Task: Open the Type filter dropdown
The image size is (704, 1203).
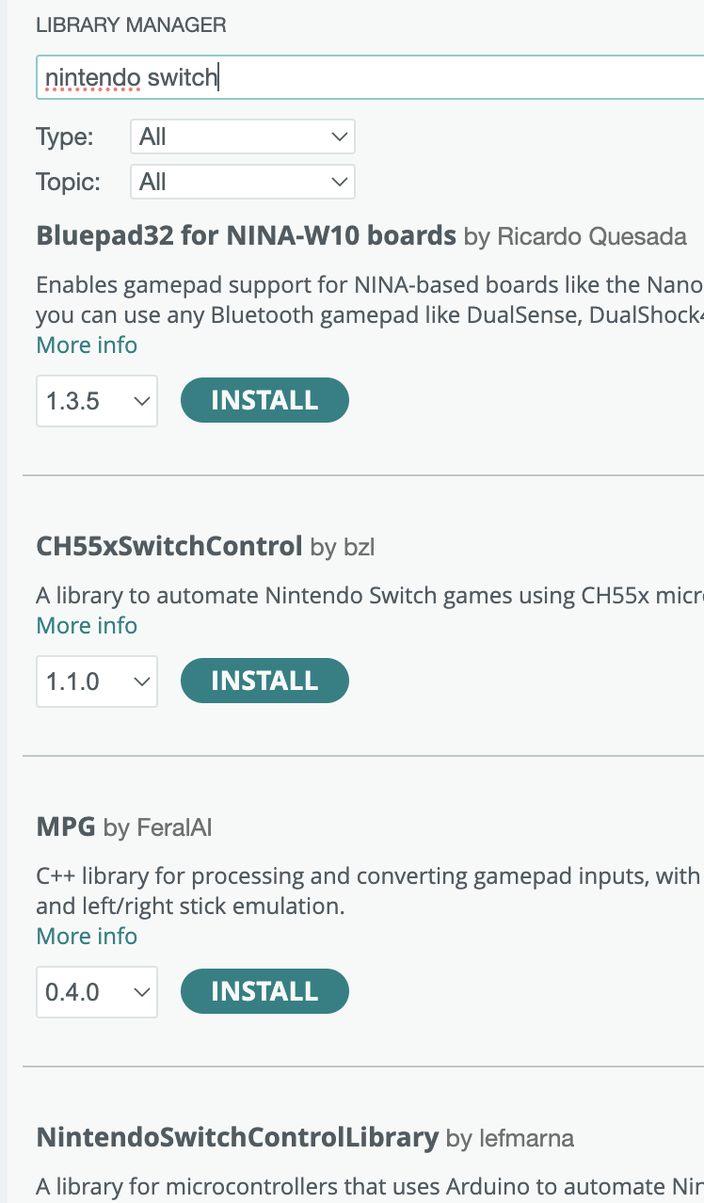Action: (x=242, y=136)
